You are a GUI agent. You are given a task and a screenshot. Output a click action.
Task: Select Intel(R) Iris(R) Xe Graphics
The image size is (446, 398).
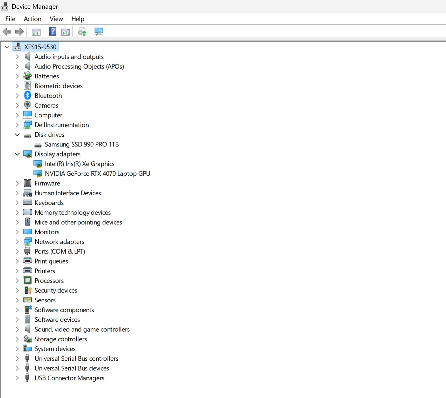point(80,164)
